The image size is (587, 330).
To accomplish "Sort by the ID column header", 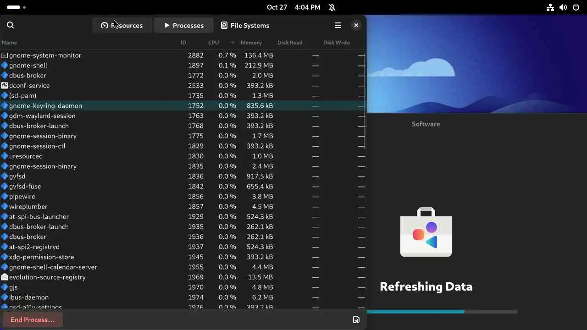I will (183, 43).
